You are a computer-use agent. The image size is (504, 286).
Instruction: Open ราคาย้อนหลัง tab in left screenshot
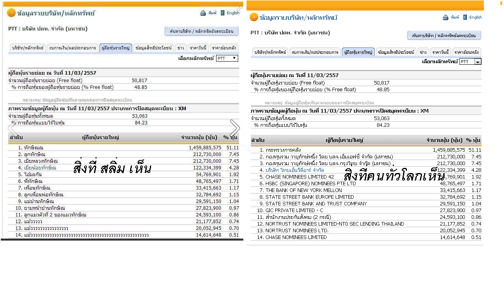[224, 48]
